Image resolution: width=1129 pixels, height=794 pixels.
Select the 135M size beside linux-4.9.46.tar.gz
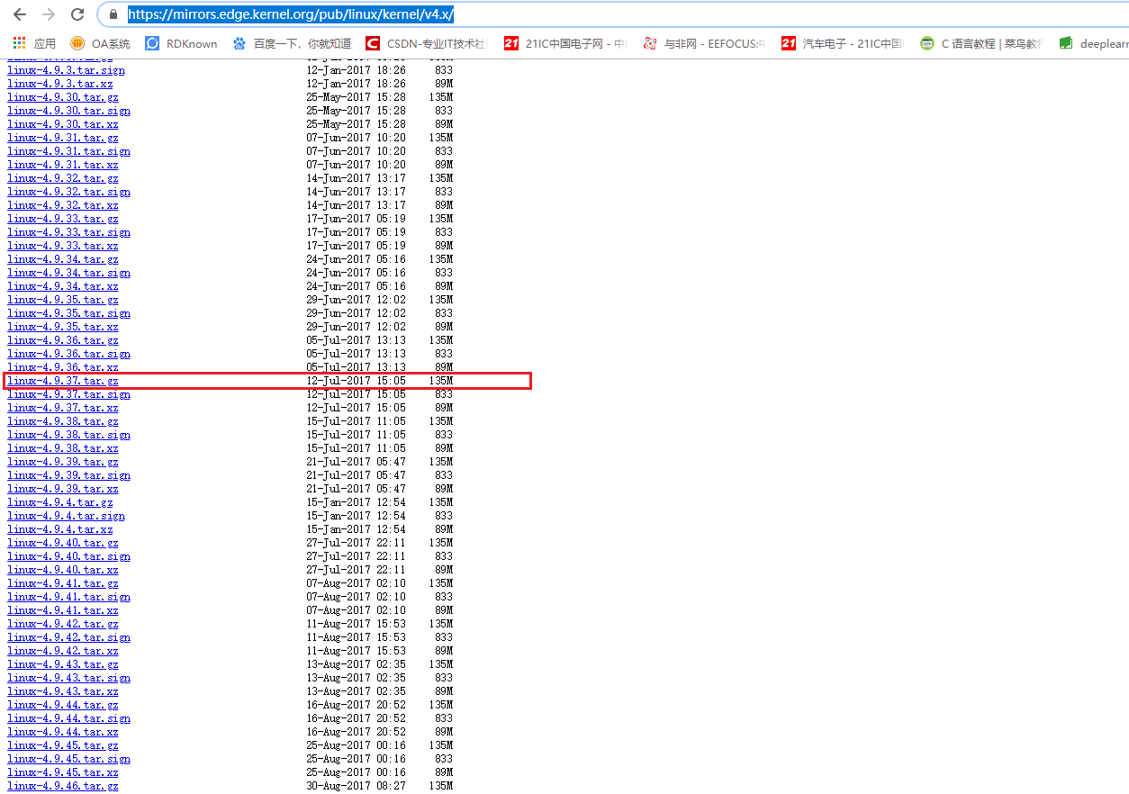[x=441, y=786]
